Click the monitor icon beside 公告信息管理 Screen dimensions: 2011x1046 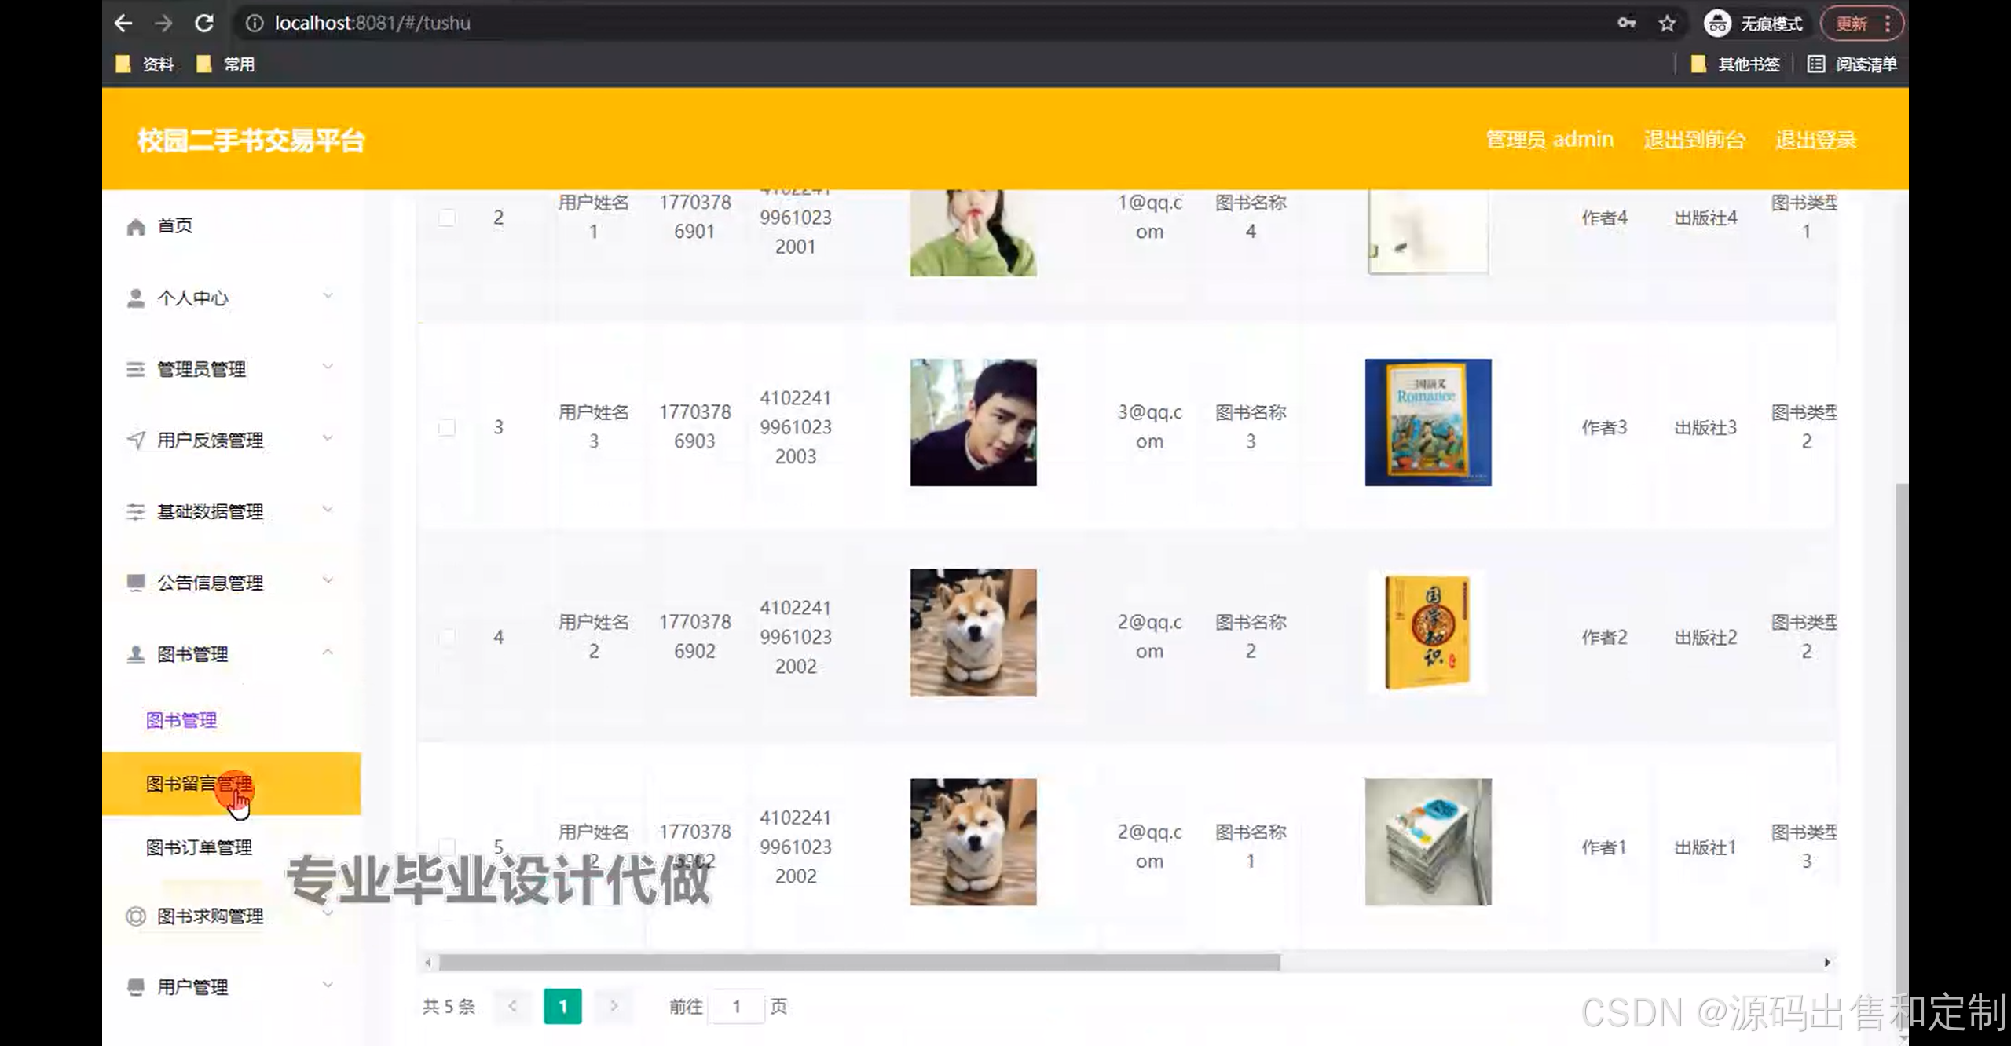[x=135, y=581]
